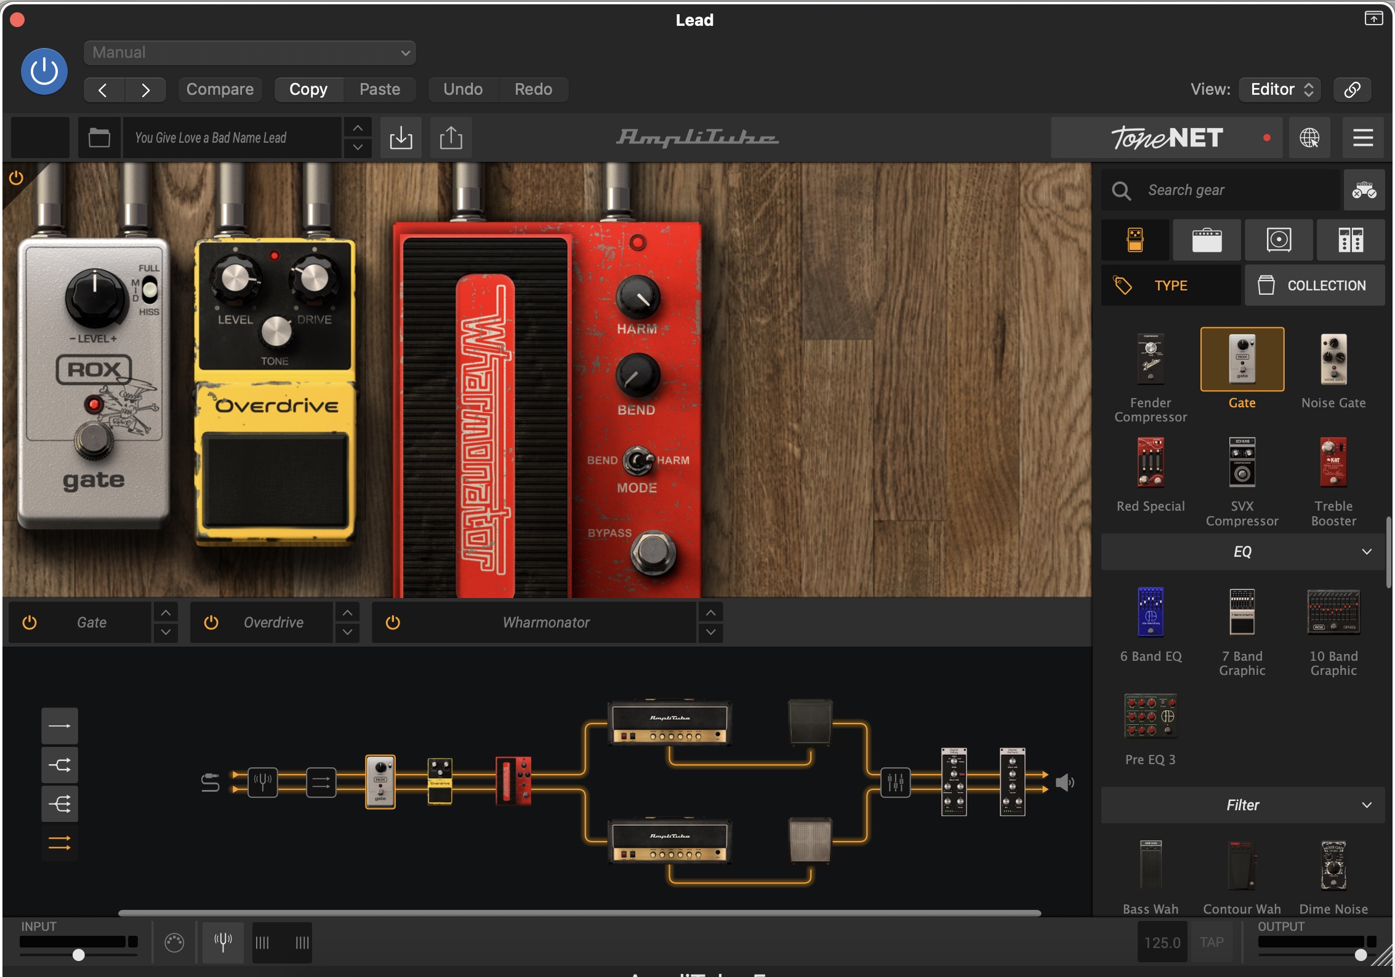Viewport: 1395px width, 977px height.
Task: Export preset with the share icon
Action: click(x=451, y=138)
